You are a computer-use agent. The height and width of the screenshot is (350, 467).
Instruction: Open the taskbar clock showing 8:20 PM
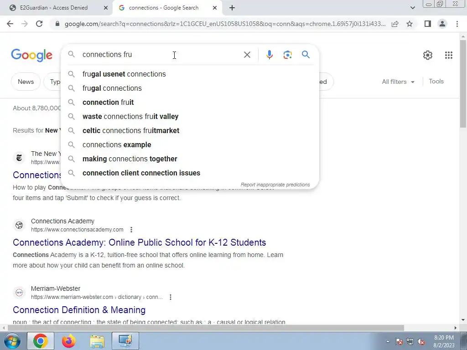[444, 341]
